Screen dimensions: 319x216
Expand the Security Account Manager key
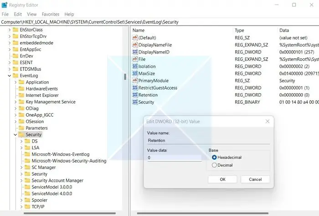(21, 180)
